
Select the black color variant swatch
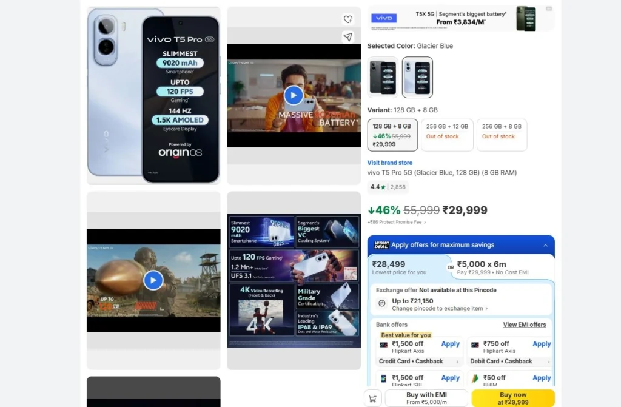tap(383, 77)
